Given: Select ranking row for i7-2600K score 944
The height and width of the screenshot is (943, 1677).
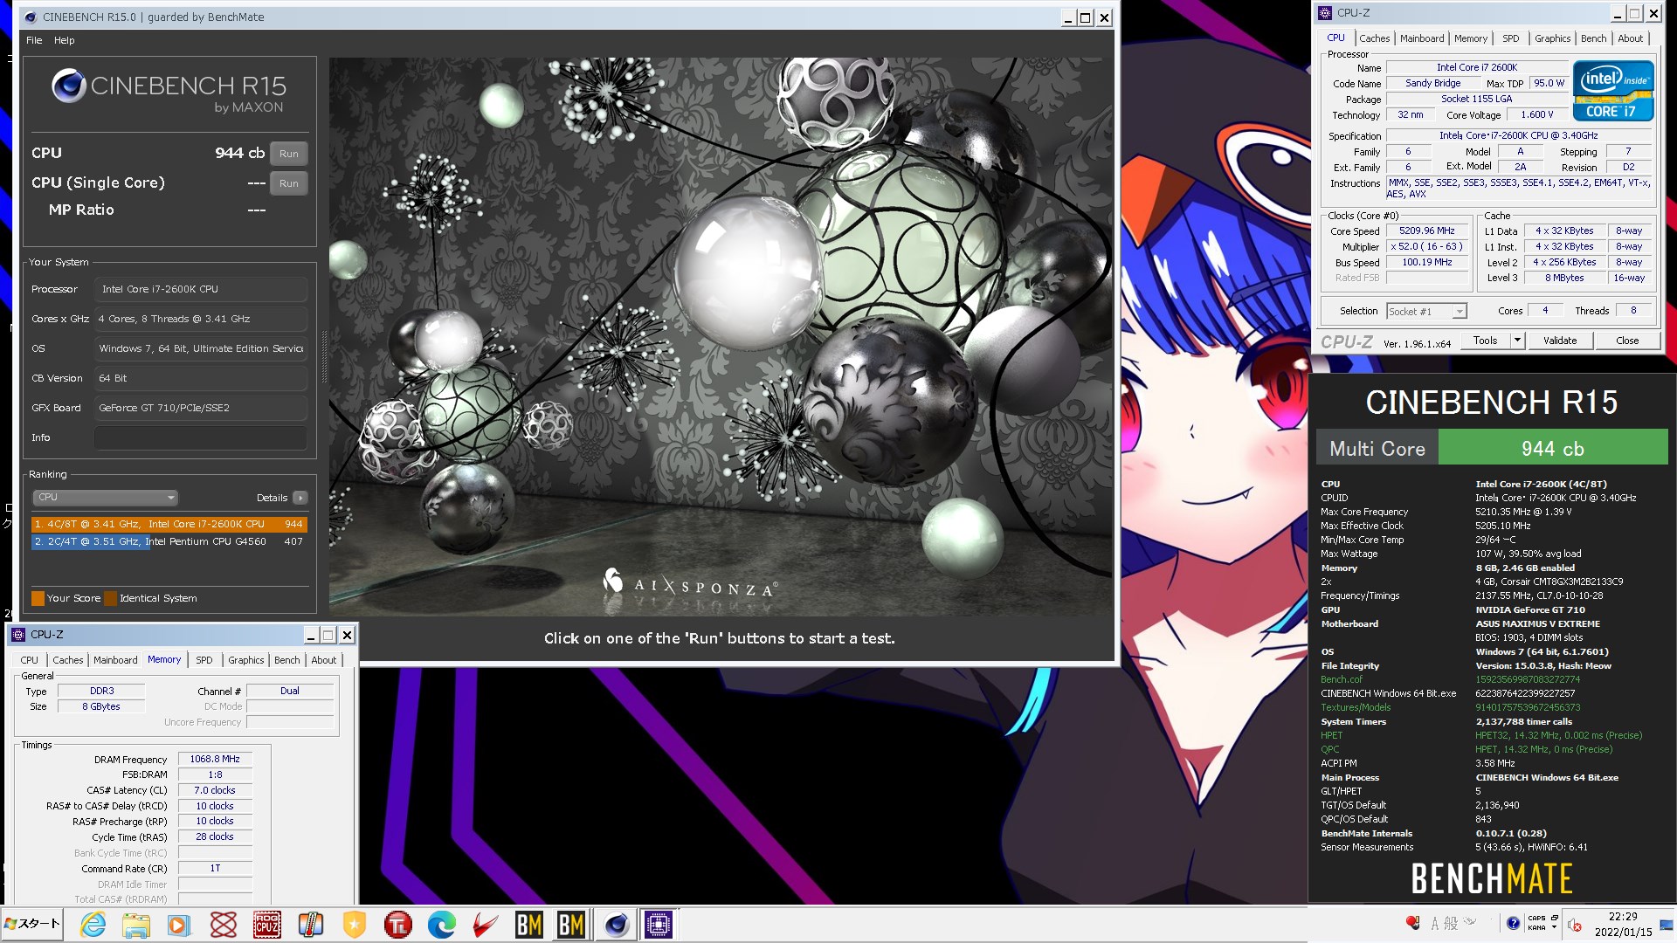Looking at the screenshot, I should pyautogui.click(x=169, y=524).
